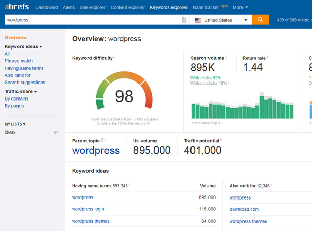
Task: Click the orange search magnifier button
Action: (261, 20)
